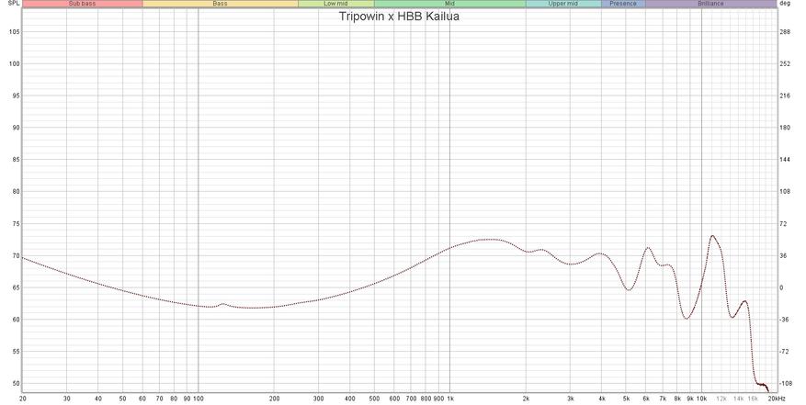Click the 20 frequency axis label
This screenshot has height=405, width=806.
pos(23,399)
